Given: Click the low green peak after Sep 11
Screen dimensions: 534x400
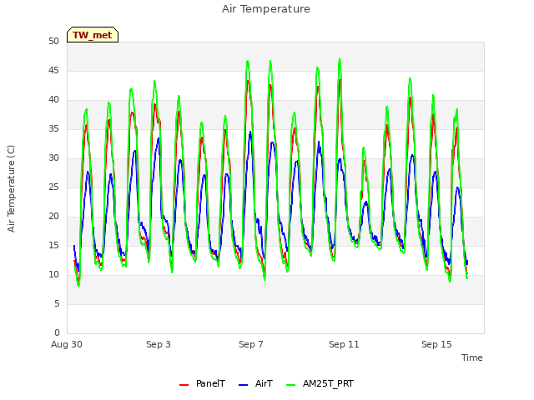Looking at the screenshot, I should coord(364,148).
